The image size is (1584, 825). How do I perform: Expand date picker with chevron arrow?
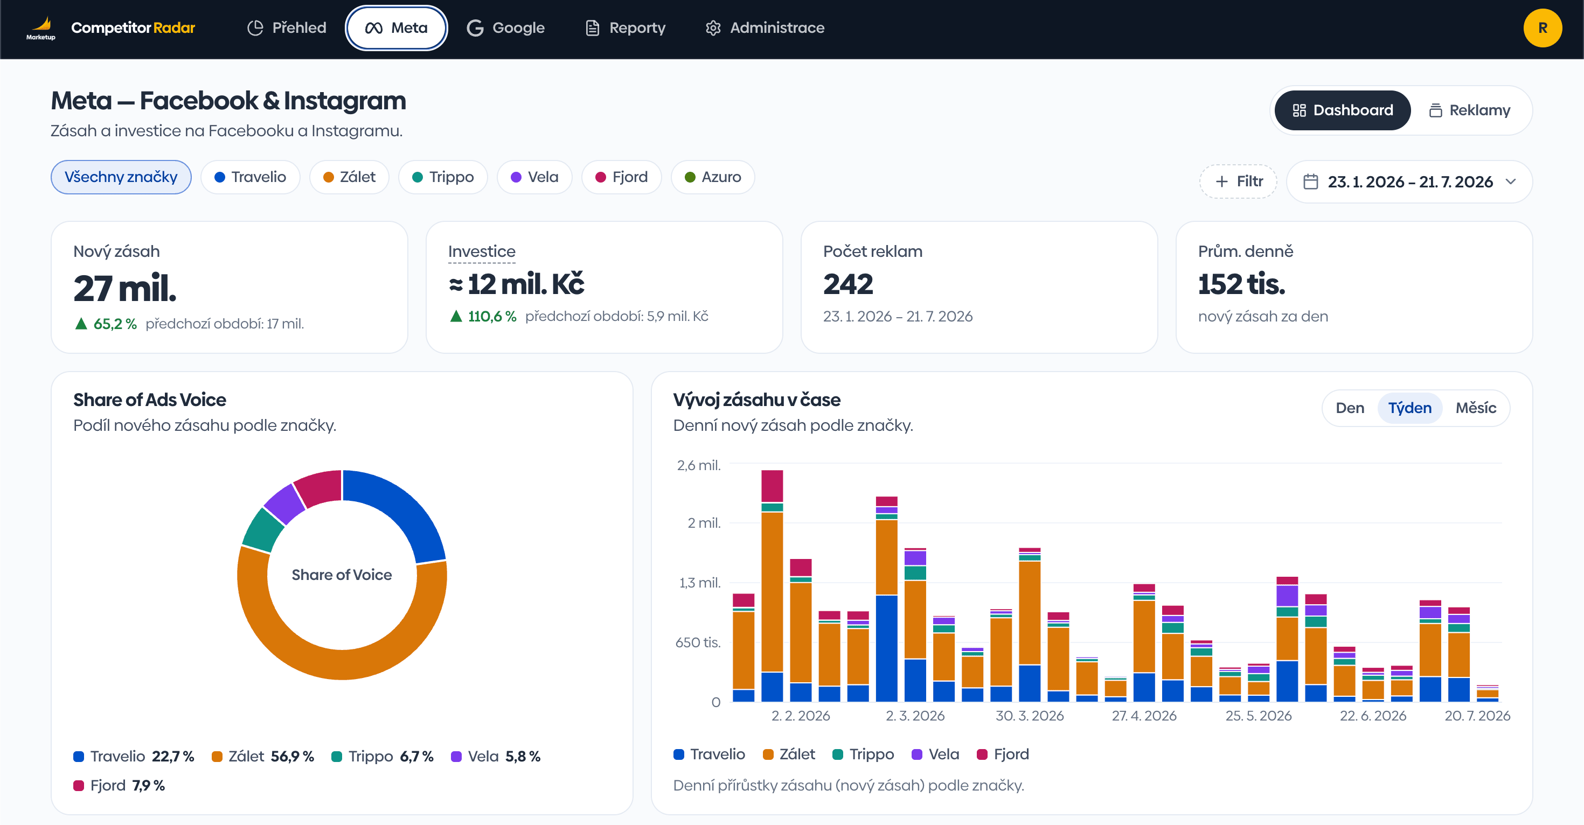tap(1511, 181)
